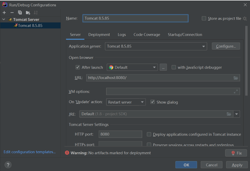Collapse the Tomcat Server tree node
Image resolution: width=250 pixels, height=171 pixels.
click(4, 19)
